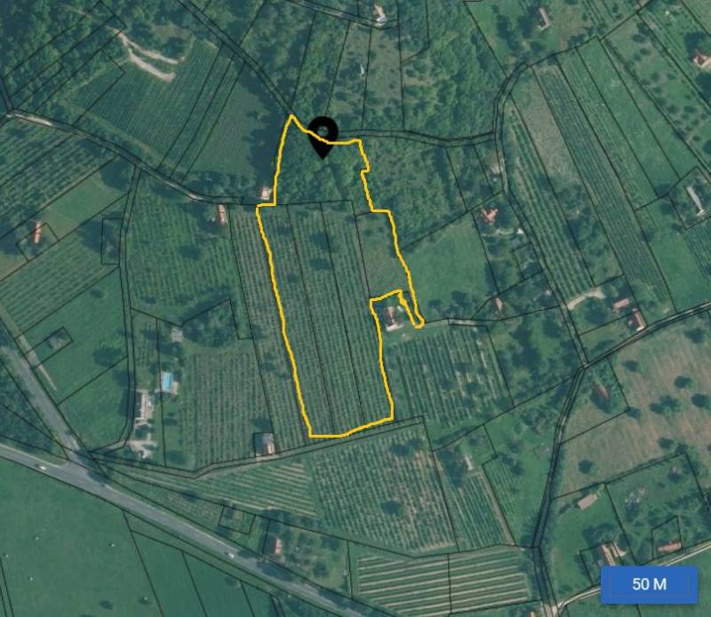Click the white vehicle on the main road
This screenshot has height=617, width=711.
click(42, 468)
